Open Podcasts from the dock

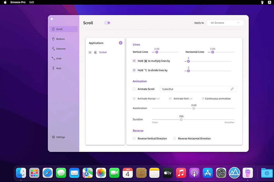[194, 173]
